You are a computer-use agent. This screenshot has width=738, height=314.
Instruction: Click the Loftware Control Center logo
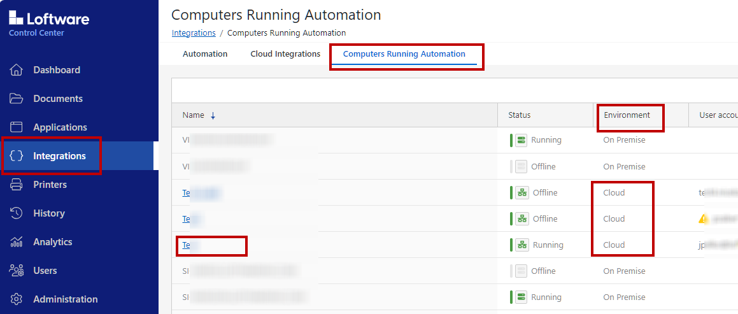pyautogui.click(x=49, y=24)
